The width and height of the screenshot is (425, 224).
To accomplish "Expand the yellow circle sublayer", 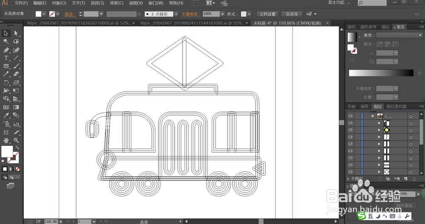I will click(x=379, y=130).
